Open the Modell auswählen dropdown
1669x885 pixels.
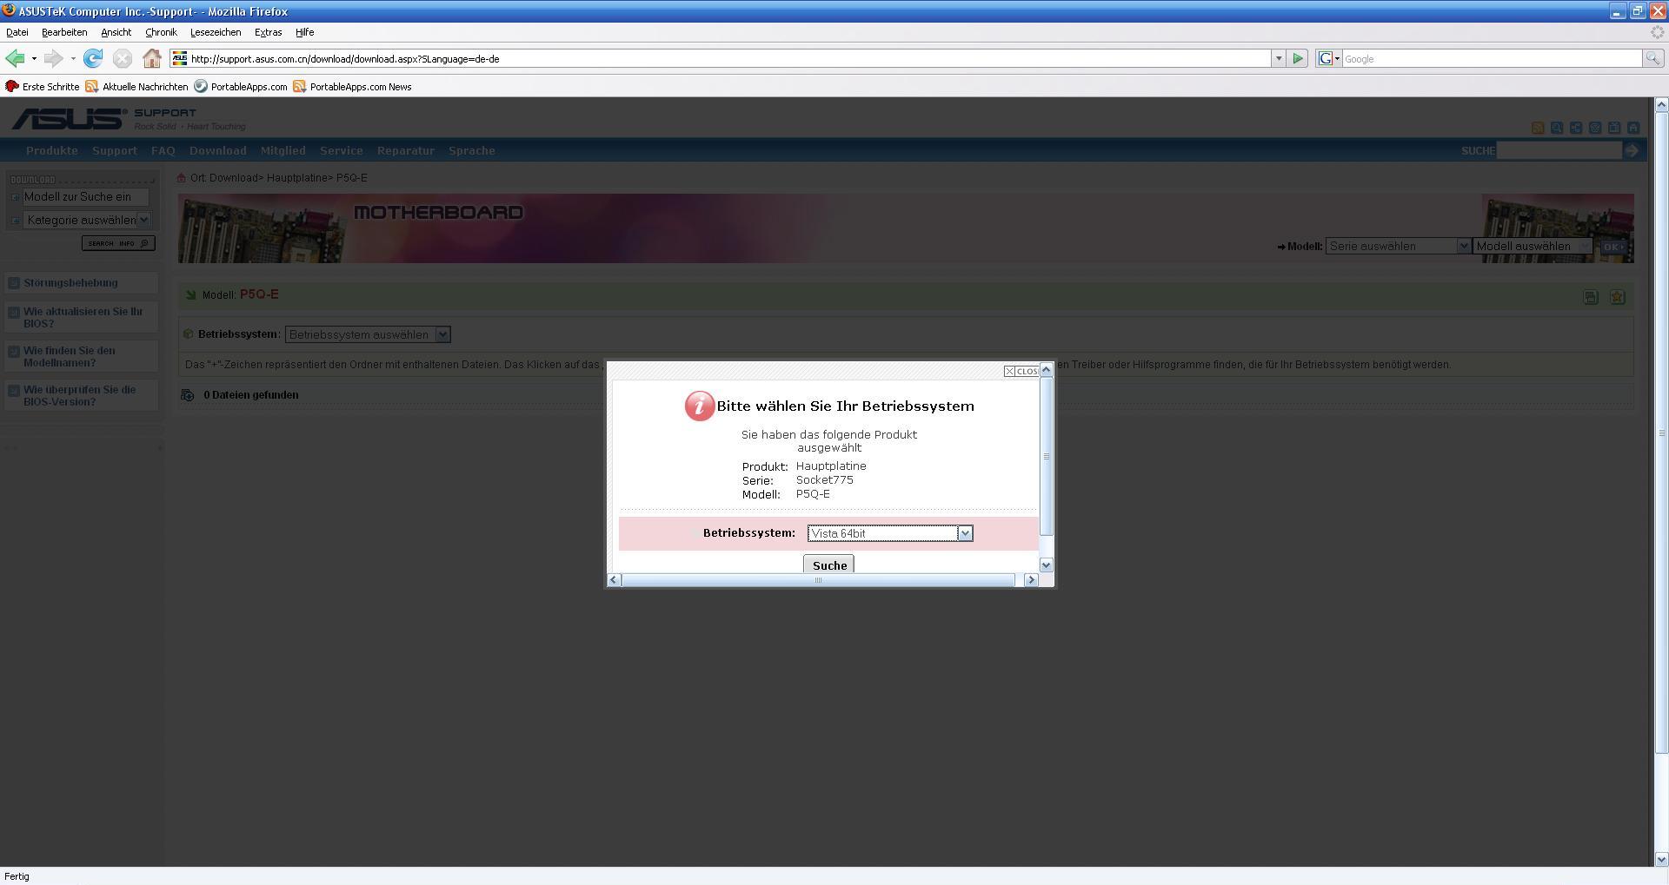tap(1533, 246)
